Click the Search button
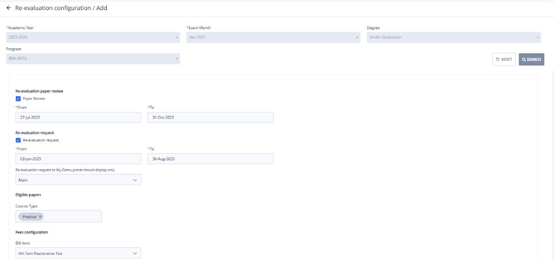 [531, 60]
